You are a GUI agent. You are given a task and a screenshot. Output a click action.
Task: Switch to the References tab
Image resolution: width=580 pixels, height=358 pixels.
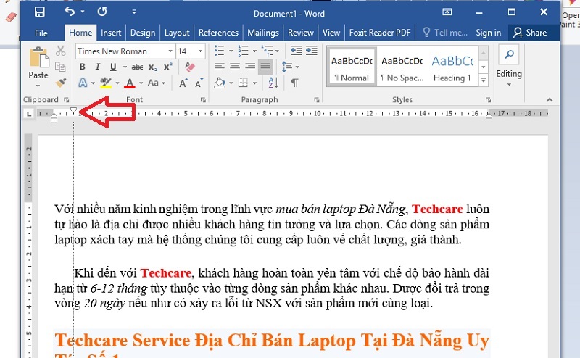[218, 33]
